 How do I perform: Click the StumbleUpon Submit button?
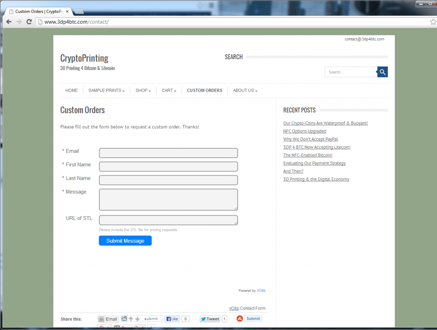[x=253, y=318]
